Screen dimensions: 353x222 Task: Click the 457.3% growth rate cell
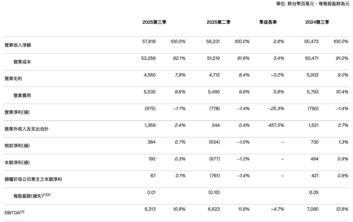tap(276, 126)
